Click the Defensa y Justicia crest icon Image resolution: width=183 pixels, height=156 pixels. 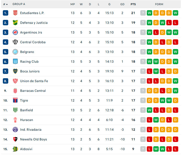[x=15, y=23]
